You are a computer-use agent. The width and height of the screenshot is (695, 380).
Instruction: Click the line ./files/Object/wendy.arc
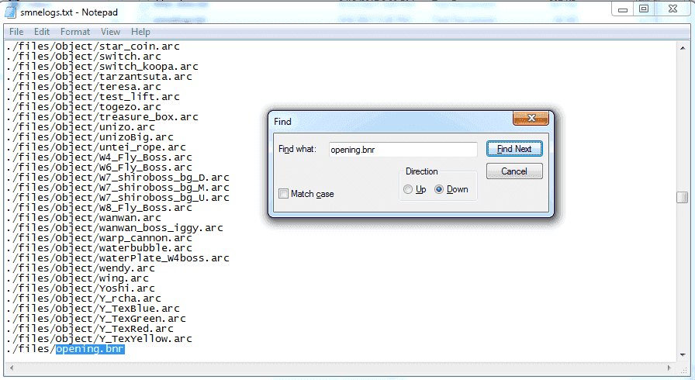point(81,268)
